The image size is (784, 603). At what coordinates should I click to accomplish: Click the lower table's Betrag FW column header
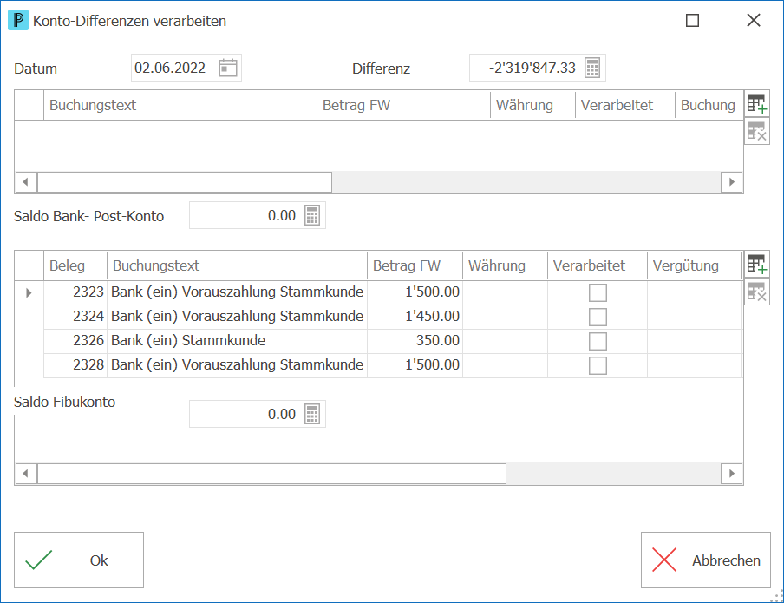(415, 265)
